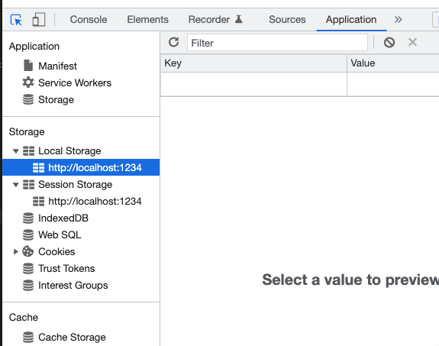The width and height of the screenshot is (439, 346).
Task: Select Session Storage http://localhost:1234 entry
Action: [87, 201]
